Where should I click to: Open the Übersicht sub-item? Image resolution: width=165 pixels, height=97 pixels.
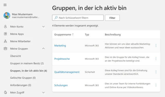coord(15,56)
